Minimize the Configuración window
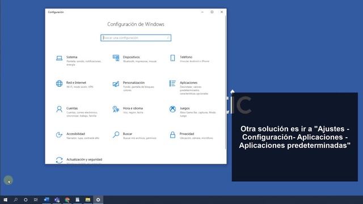The height and width of the screenshot is (204, 363). [x=202, y=12]
